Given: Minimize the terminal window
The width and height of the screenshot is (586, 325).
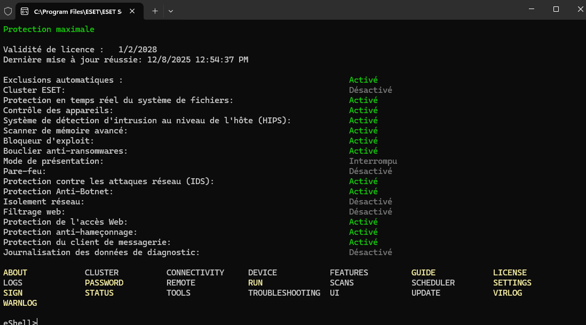Looking at the screenshot, I should [x=531, y=10].
